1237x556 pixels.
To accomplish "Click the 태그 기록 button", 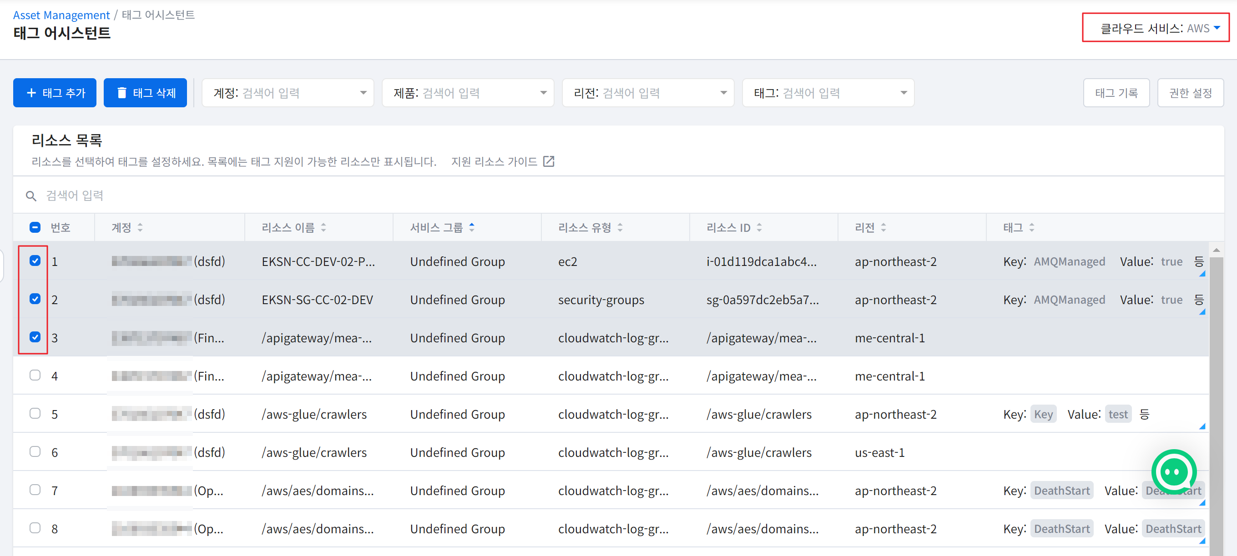I will click(x=1116, y=93).
